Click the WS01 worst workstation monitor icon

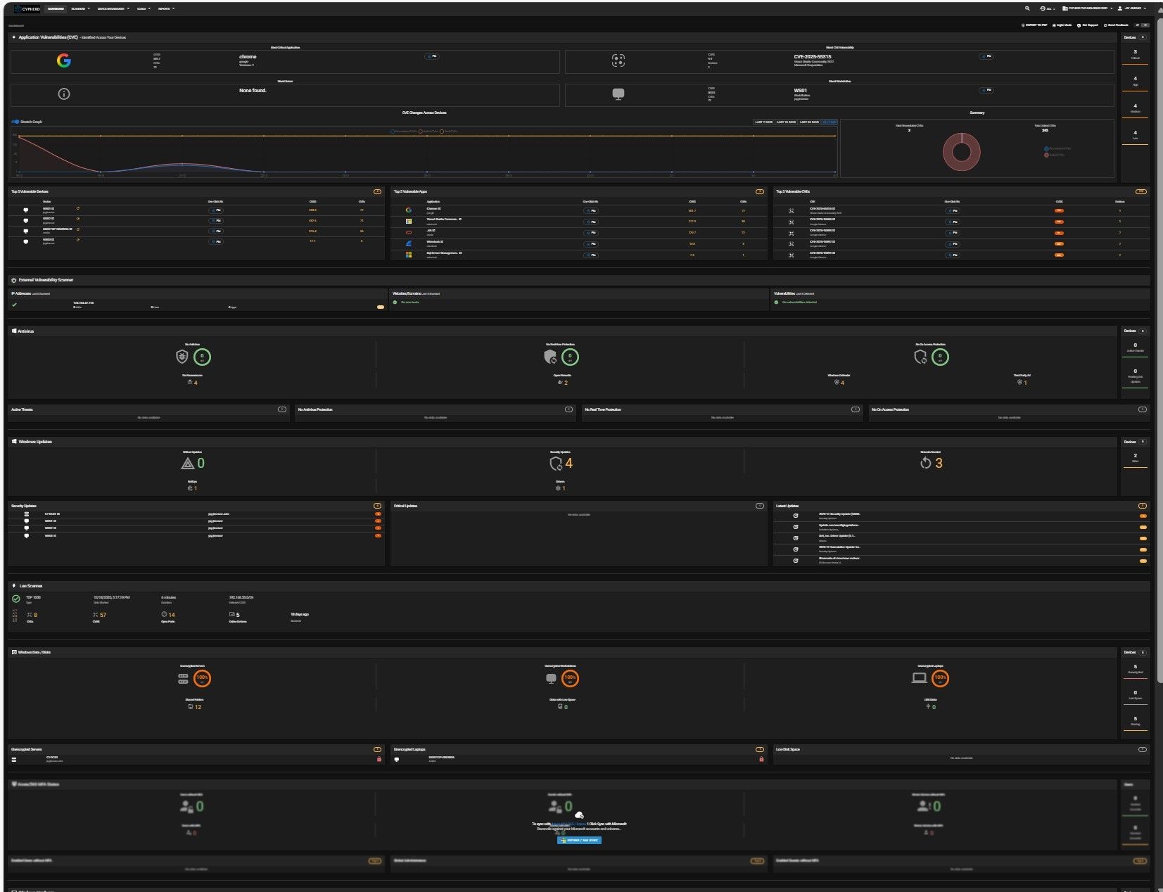coord(618,94)
